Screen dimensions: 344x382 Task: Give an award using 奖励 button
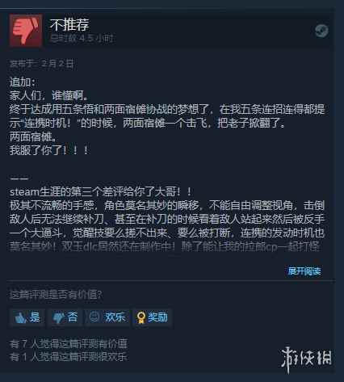(152, 317)
